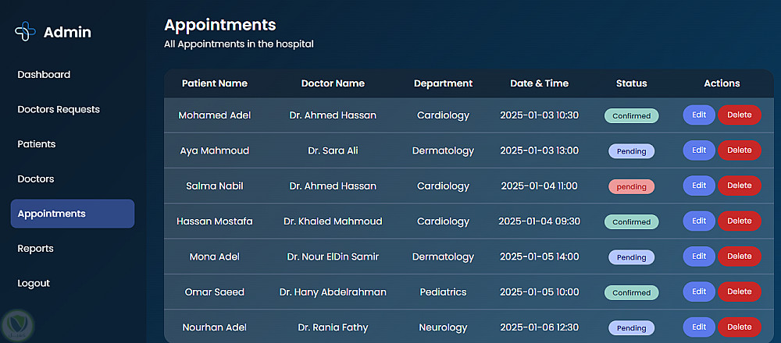Screen dimensions: 781x343
Task: Delete Salma Nabil's appointment
Action: point(739,186)
